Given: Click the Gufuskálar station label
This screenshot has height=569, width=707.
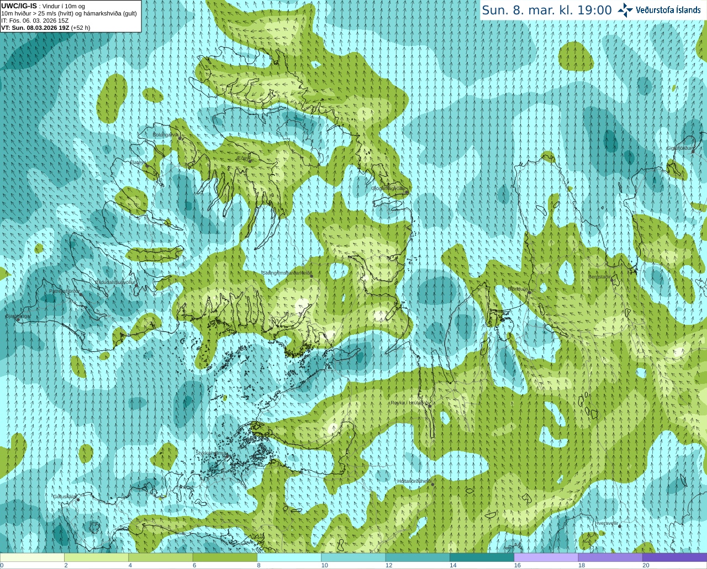Looking at the screenshot, I should point(65,496).
